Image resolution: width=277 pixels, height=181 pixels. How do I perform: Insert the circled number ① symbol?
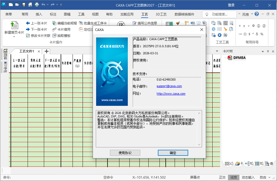(x=258, y=26)
